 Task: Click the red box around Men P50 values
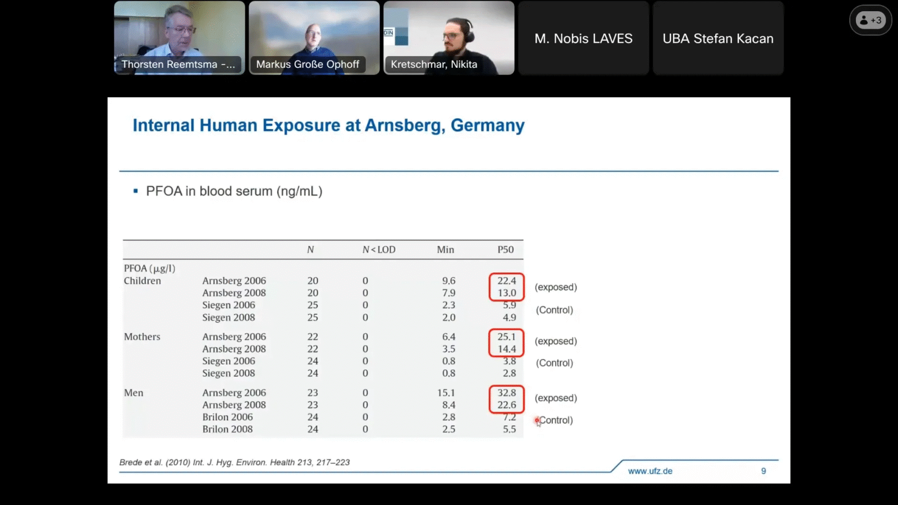point(506,399)
